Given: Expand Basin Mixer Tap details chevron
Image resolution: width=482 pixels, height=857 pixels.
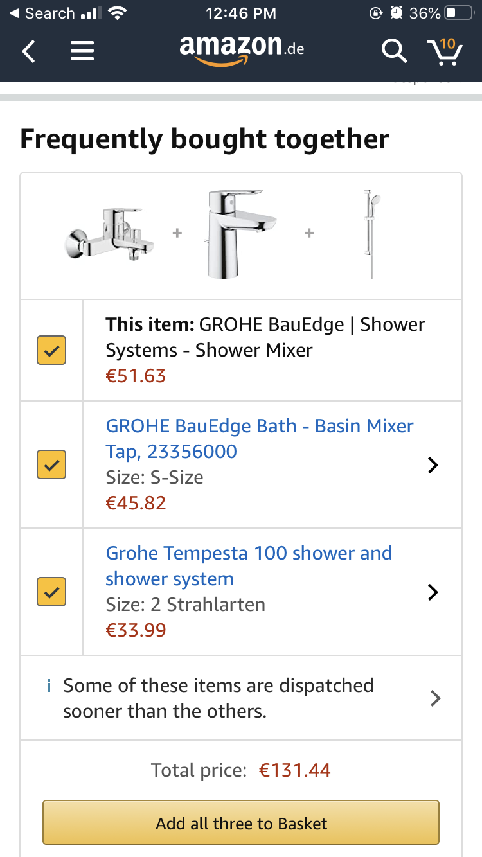Looking at the screenshot, I should [433, 464].
